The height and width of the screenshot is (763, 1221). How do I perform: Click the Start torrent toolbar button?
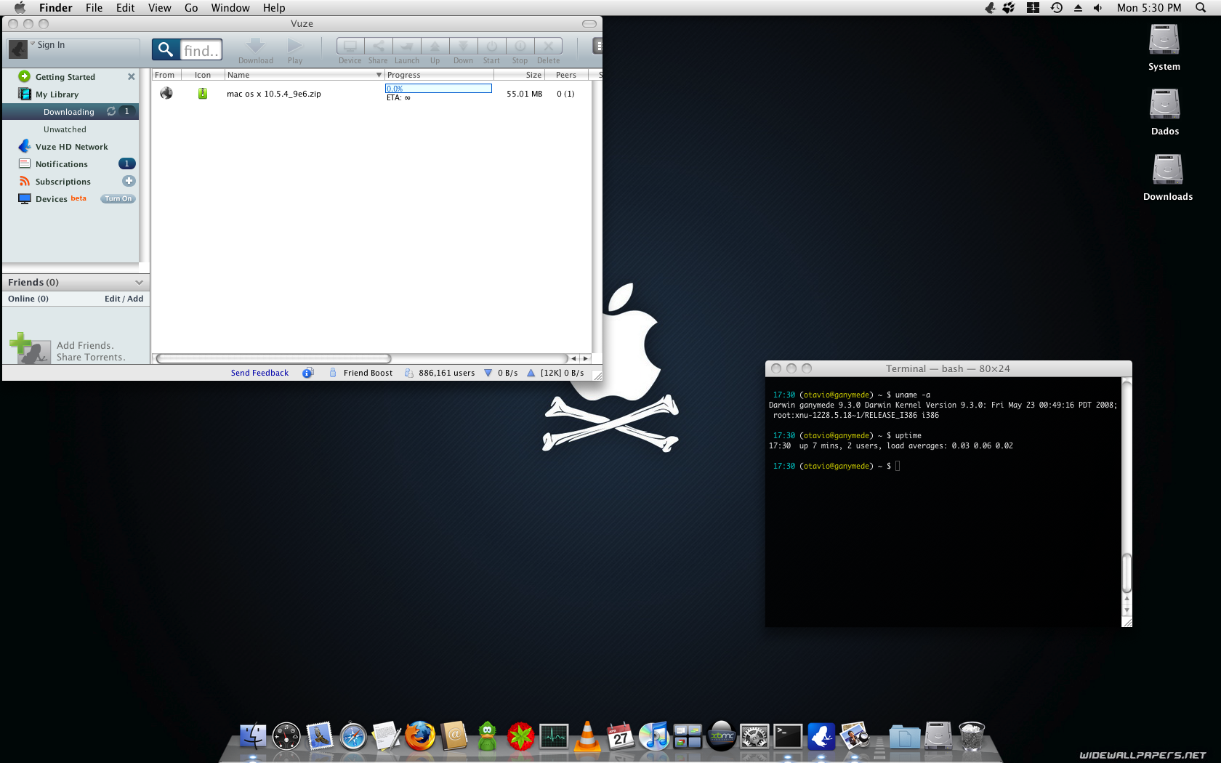coord(491,46)
